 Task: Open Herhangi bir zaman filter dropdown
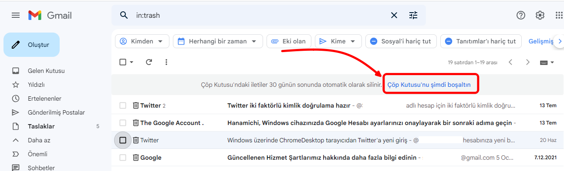[218, 41]
